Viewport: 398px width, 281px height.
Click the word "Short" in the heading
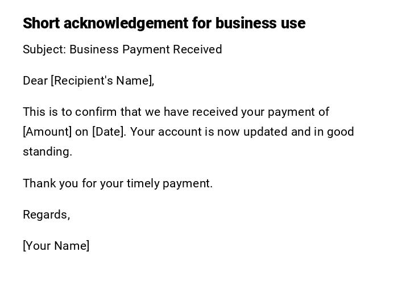(x=42, y=23)
